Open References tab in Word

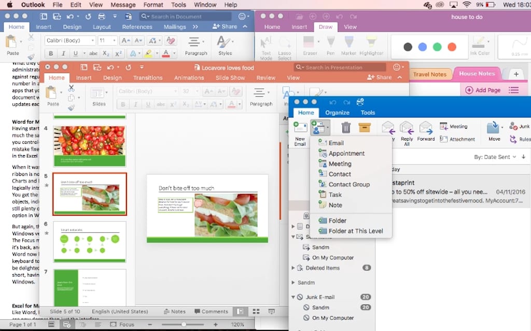click(x=137, y=27)
